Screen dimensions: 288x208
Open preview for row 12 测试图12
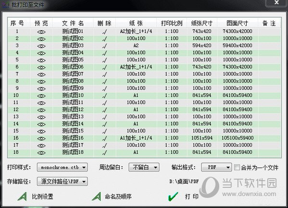pos(41,110)
